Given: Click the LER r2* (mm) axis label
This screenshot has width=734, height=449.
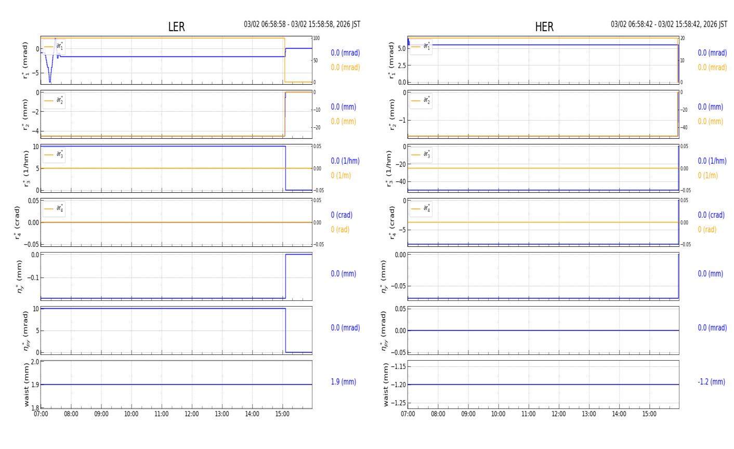Looking at the screenshot, I should [x=25, y=114].
